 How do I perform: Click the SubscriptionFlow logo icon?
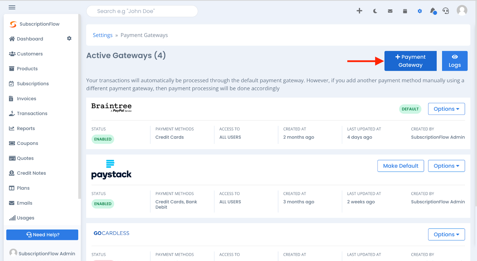pyautogui.click(x=13, y=24)
